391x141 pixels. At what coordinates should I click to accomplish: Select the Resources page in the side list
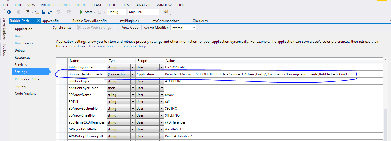[22, 58]
